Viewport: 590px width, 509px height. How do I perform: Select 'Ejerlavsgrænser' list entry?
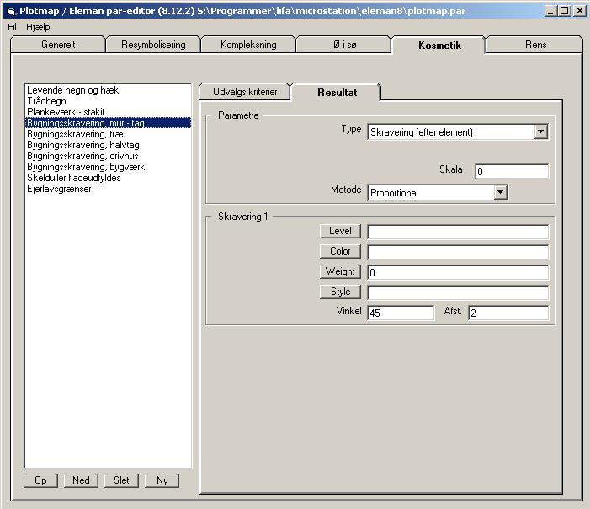coord(108,189)
